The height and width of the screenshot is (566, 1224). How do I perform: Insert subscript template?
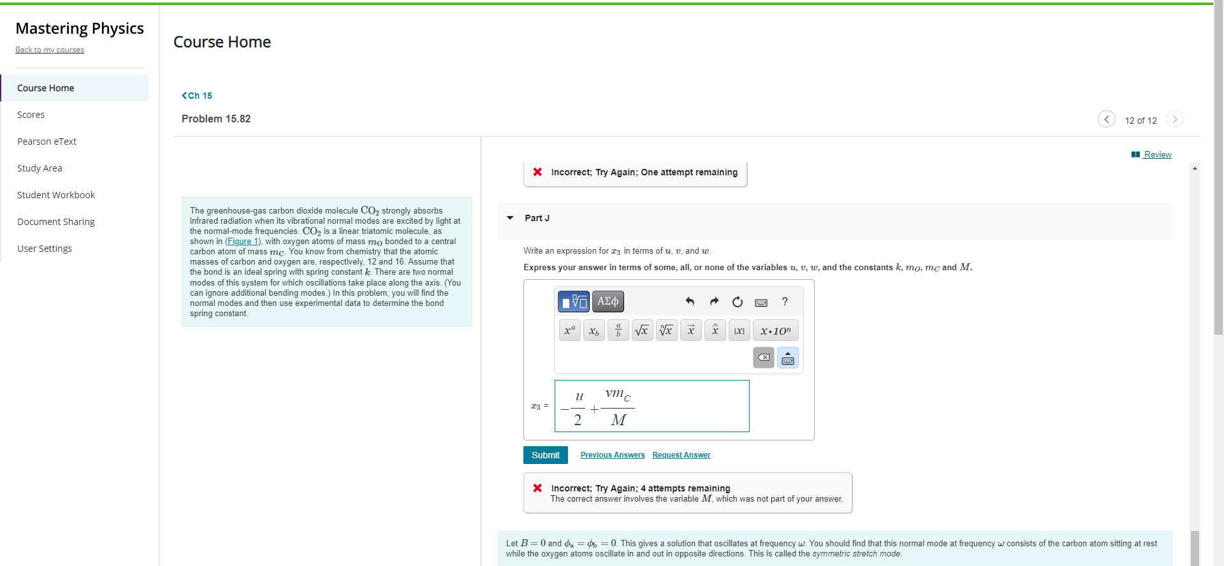point(594,330)
